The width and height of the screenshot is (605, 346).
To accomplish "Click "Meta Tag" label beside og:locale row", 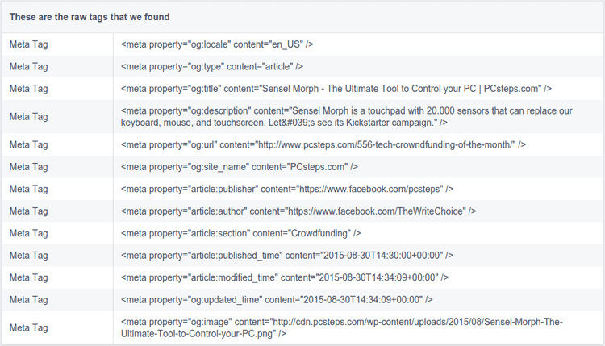I will [x=28, y=44].
